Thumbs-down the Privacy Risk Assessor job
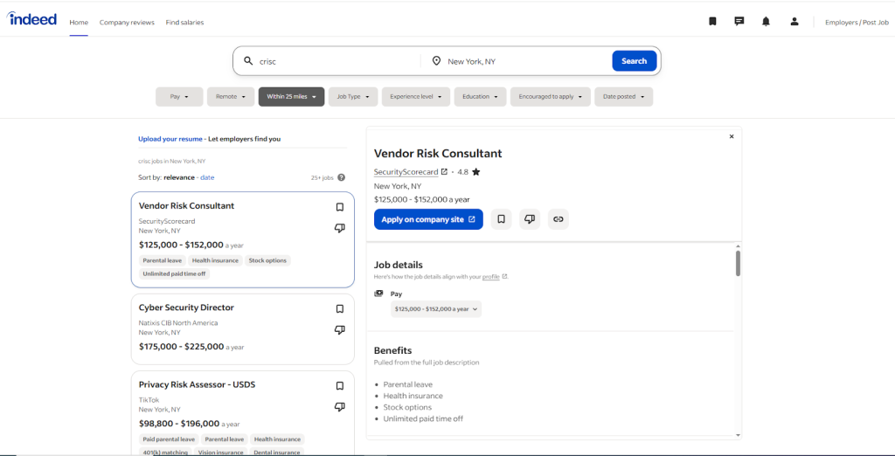 [x=340, y=407]
